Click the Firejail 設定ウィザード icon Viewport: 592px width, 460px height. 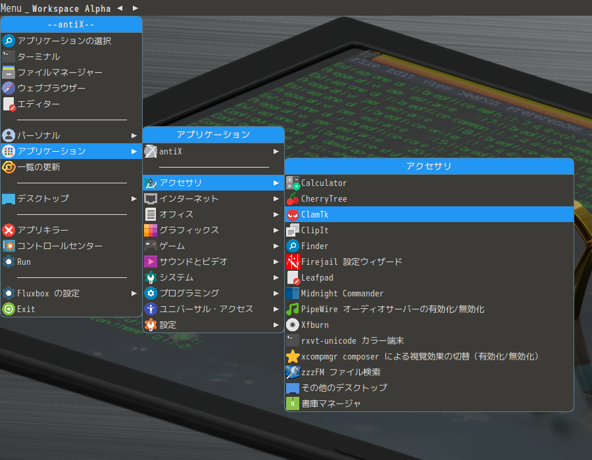point(293,262)
